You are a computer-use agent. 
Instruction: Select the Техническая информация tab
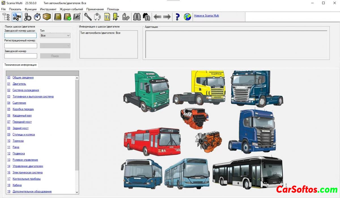pos(20,65)
